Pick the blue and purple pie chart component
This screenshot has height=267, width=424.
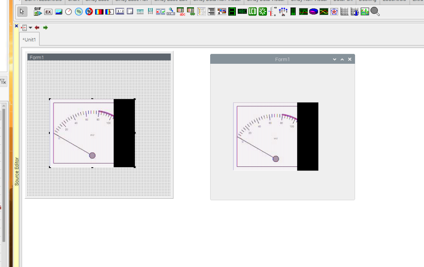[314, 12]
